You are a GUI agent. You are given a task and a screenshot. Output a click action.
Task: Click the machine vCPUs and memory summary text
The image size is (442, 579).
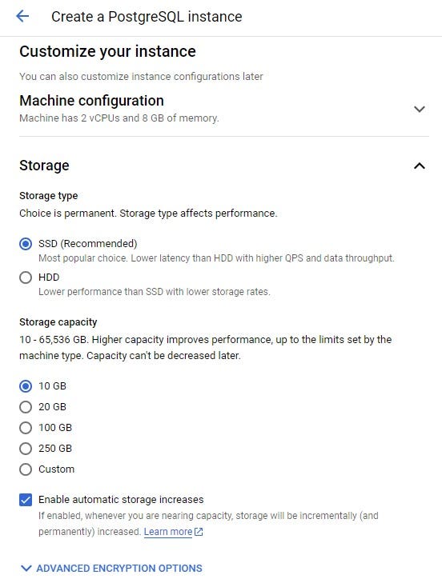tap(119, 118)
